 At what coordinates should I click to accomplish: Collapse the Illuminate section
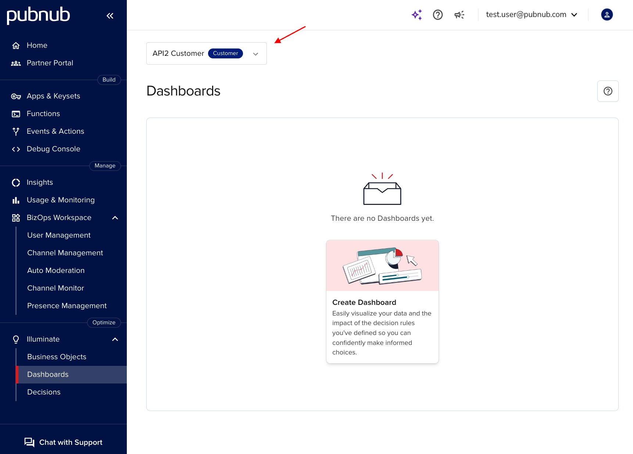[115, 339]
